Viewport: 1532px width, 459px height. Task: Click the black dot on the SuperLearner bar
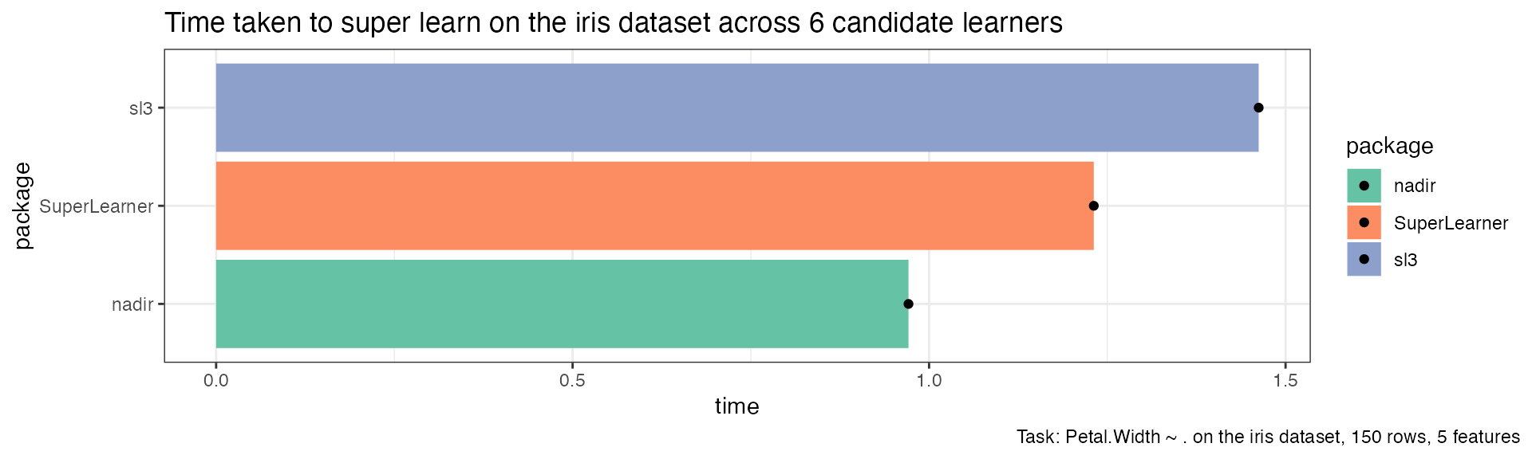1094,206
